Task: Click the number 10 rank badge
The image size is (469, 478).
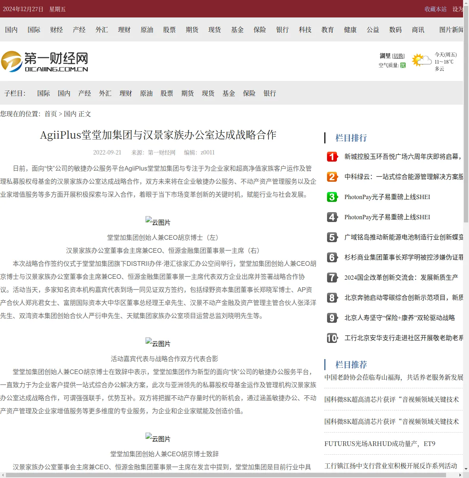Action: (x=332, y=338)
